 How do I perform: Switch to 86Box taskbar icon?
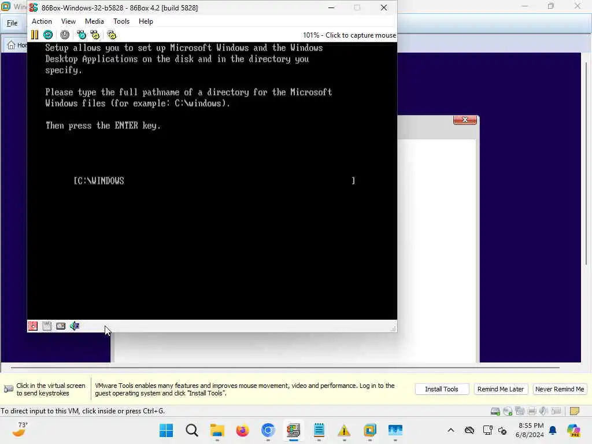[x=293, y=430]
